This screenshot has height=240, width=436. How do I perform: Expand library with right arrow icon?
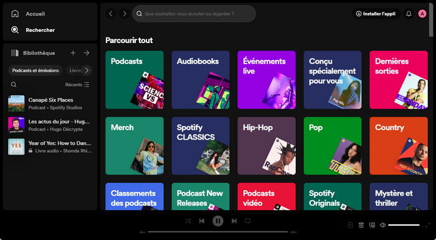tap(87, 53)
